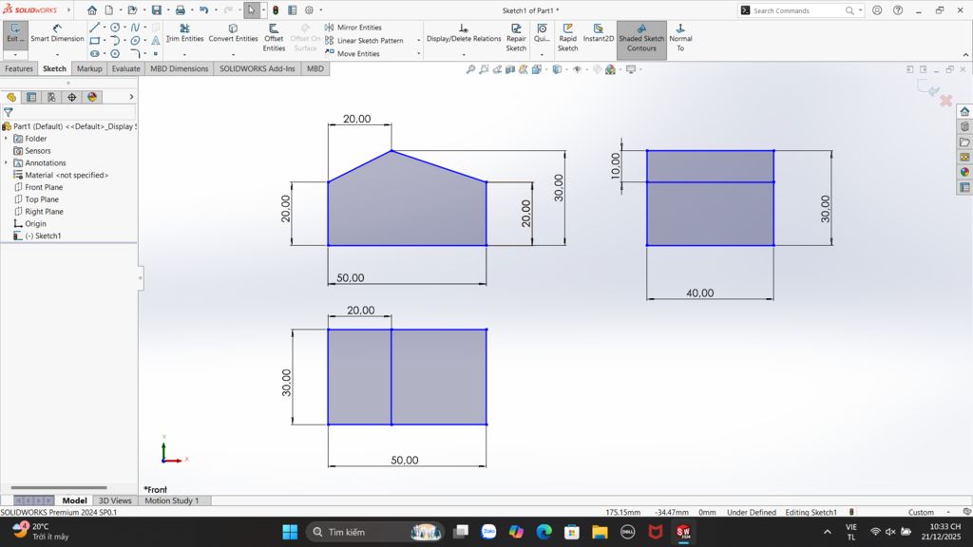Click Move Entities command

tap(352, 54)
